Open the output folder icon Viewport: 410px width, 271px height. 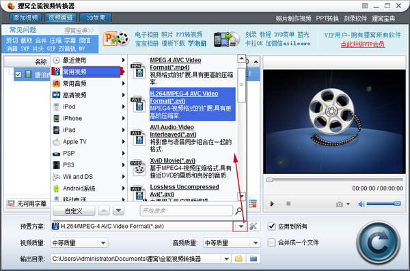click(238, 259)
